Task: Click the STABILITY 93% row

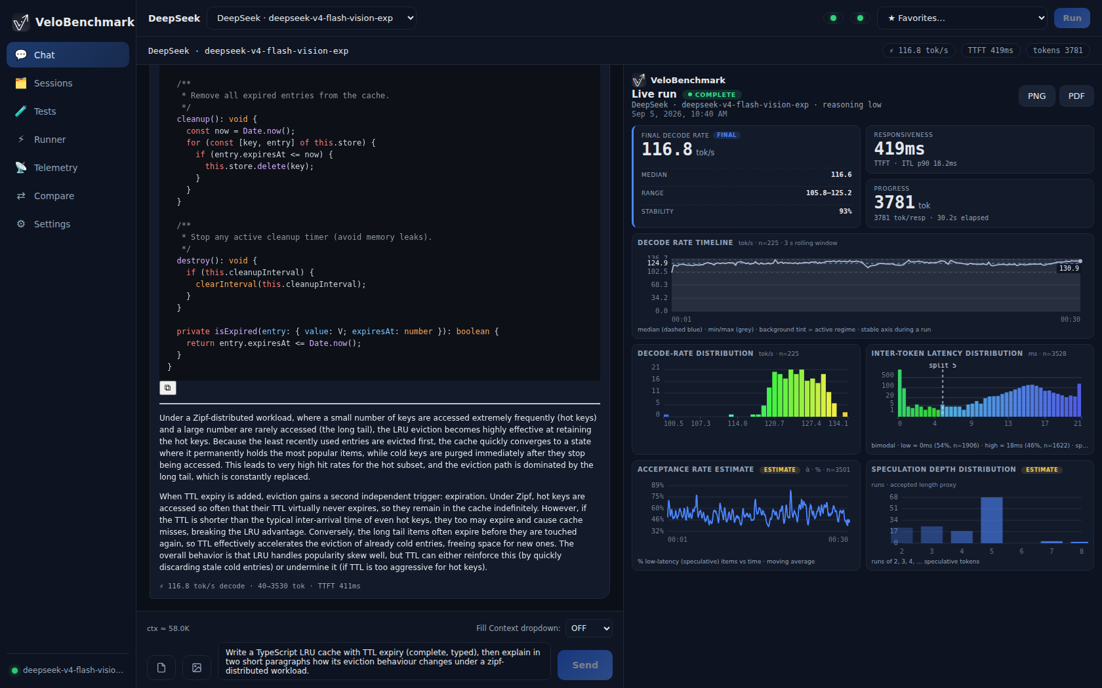Action: pos(746,212)
